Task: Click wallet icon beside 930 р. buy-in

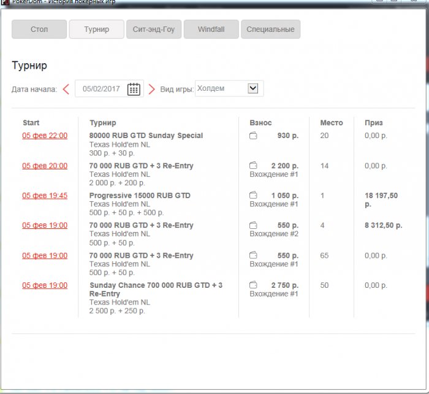Action: [253, 136]
